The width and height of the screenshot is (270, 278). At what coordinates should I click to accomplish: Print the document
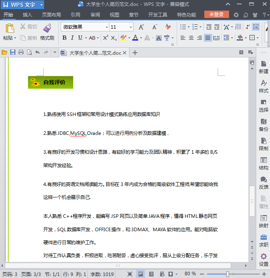(21, 52)
